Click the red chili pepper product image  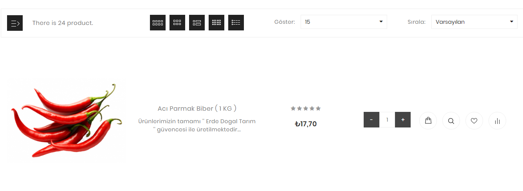pos(66,121)
